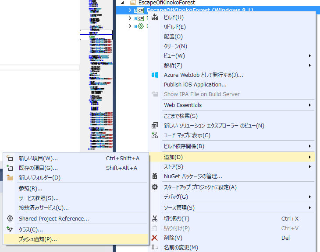Click the new Solution Explorer view icon
The width and height of the screenshot is (320, 252).
coord(155,125)
